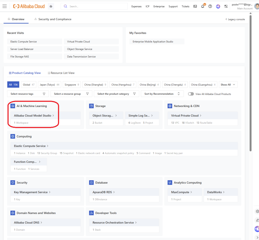Return to Legacy console
This screenshot has height=240, width=259.
coord(235,19)
